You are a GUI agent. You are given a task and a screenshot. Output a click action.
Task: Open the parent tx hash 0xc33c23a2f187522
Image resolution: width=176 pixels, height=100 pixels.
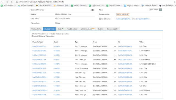[40, 81]
